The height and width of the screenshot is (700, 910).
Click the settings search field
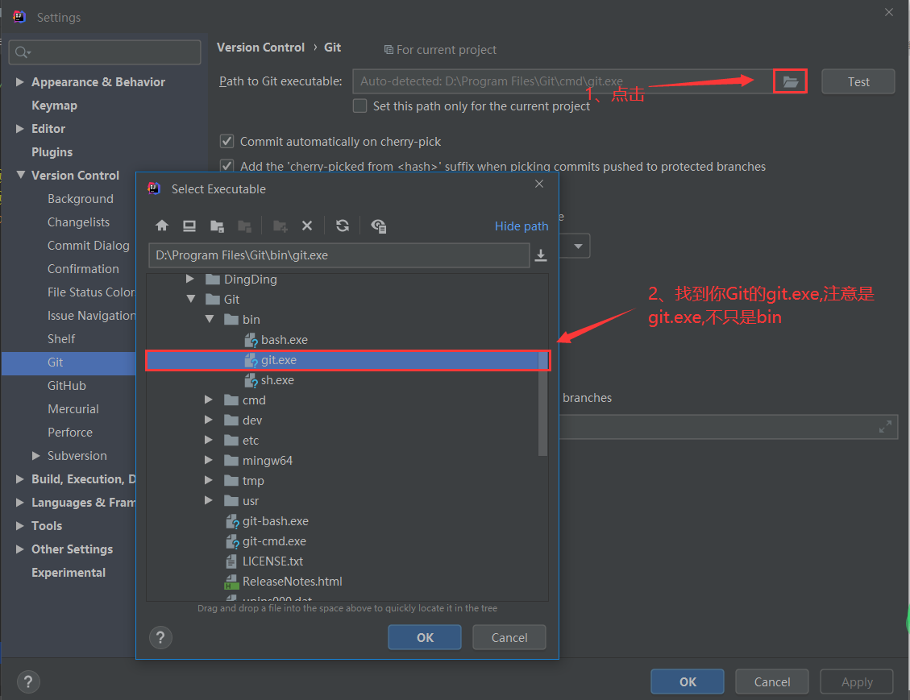[x=105, y=52]
